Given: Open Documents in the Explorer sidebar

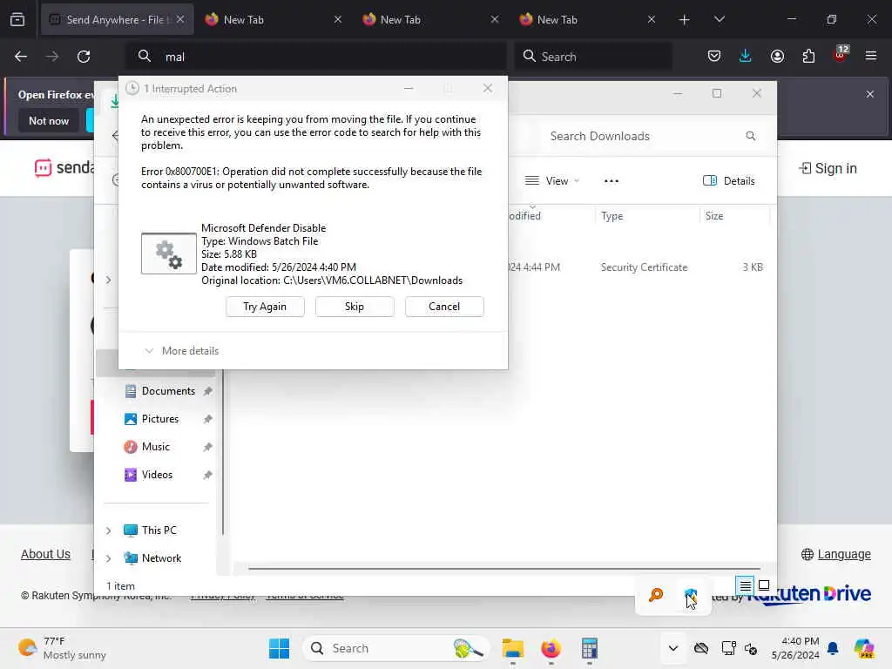Looking at the screenshot, I should coord(168,391).
